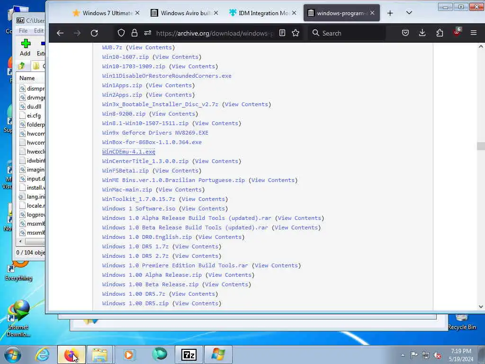The height and width of the screenshot is (364, 485).
Task: Open media player taskbar icon
Action: pyautogui.click(x=129, y=355)
